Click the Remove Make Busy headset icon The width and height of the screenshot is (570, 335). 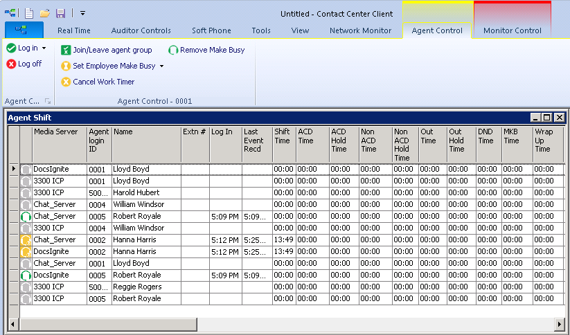[x=173, y=50]
